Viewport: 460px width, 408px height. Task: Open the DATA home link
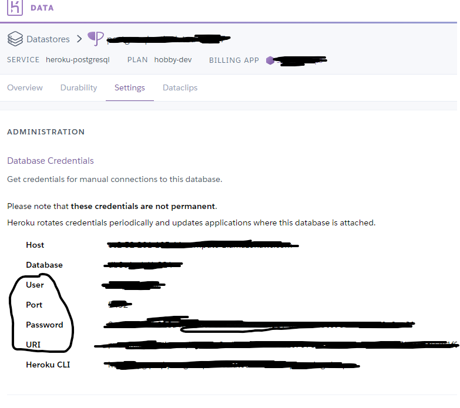42,8
